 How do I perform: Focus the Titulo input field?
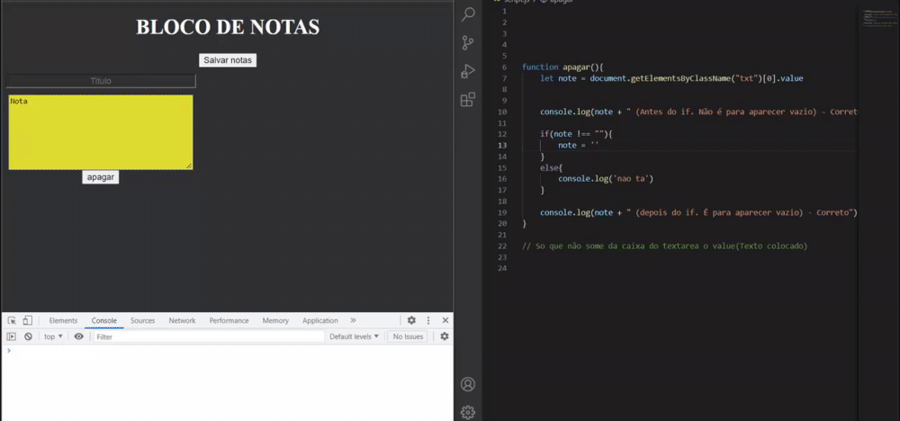[101, 82]
